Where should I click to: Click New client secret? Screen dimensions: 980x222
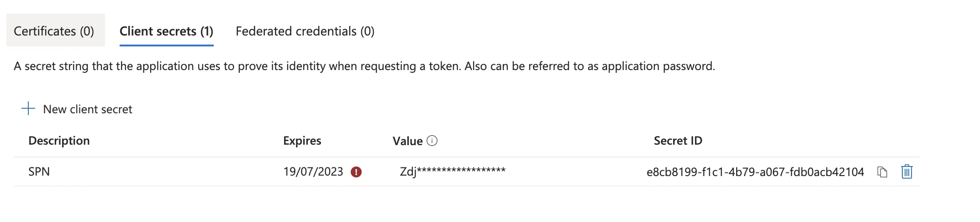pos(77,109)
